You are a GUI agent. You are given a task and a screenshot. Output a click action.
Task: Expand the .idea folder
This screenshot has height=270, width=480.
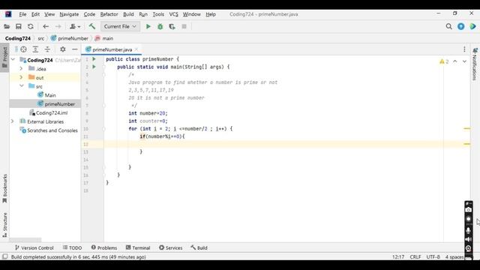pyautogui.click(x=21, y=68)
